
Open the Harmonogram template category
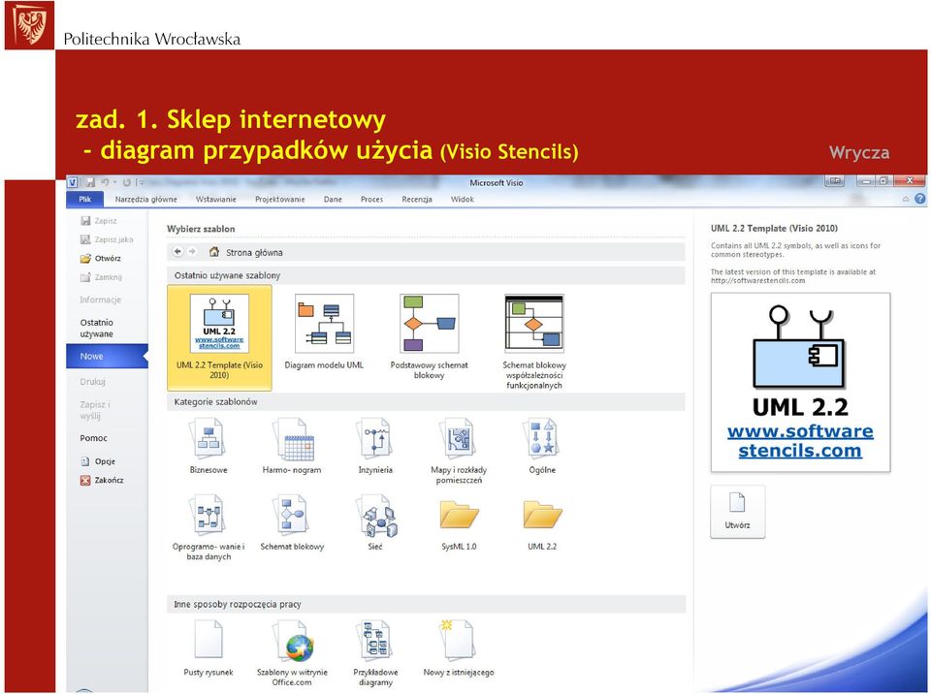tap(292, 445)
